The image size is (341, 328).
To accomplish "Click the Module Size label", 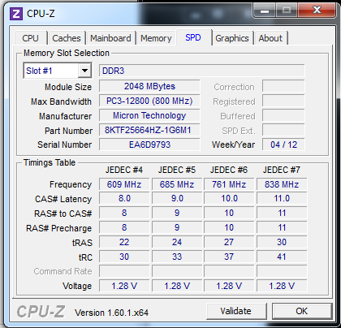I will click(x=68, y=87).
